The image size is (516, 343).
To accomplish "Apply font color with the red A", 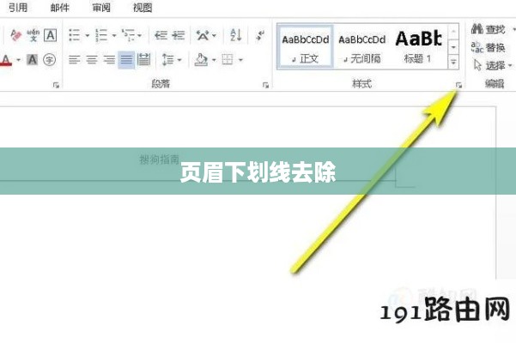I will click(x=6, y=60).
